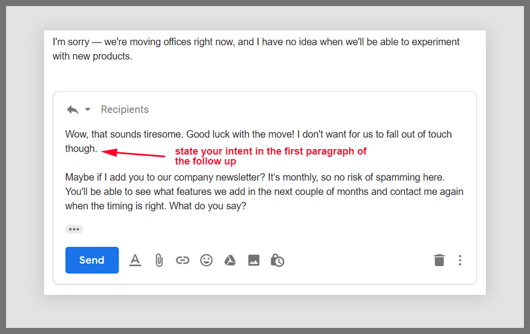530x334 pixels.
Task: Toggle confidential mode lock-clock icon
Action: coord(277,260)
